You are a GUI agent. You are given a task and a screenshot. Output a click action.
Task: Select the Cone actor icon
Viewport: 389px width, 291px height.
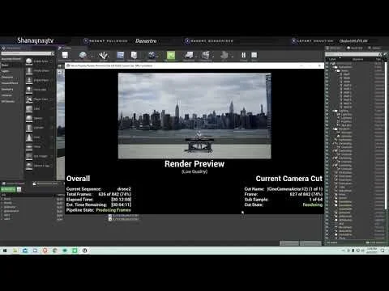pos(29,137)
